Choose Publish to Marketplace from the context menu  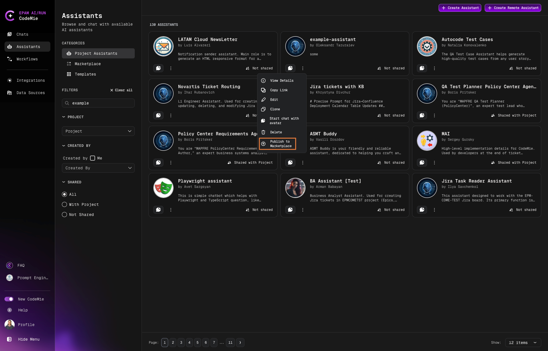277,144
